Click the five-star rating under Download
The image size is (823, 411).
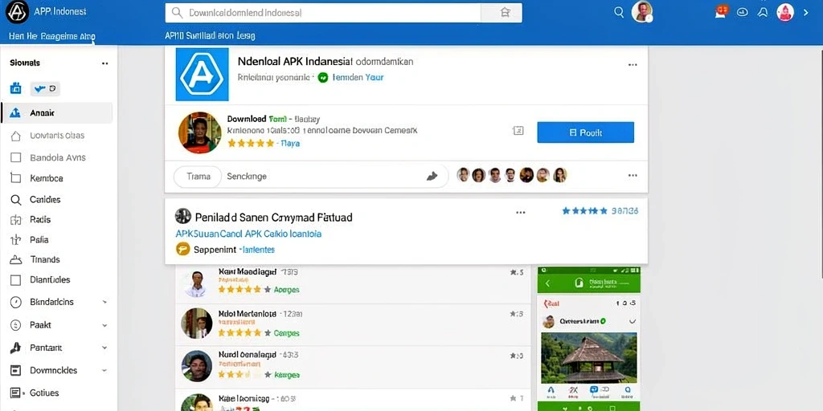tap(251, 143)
